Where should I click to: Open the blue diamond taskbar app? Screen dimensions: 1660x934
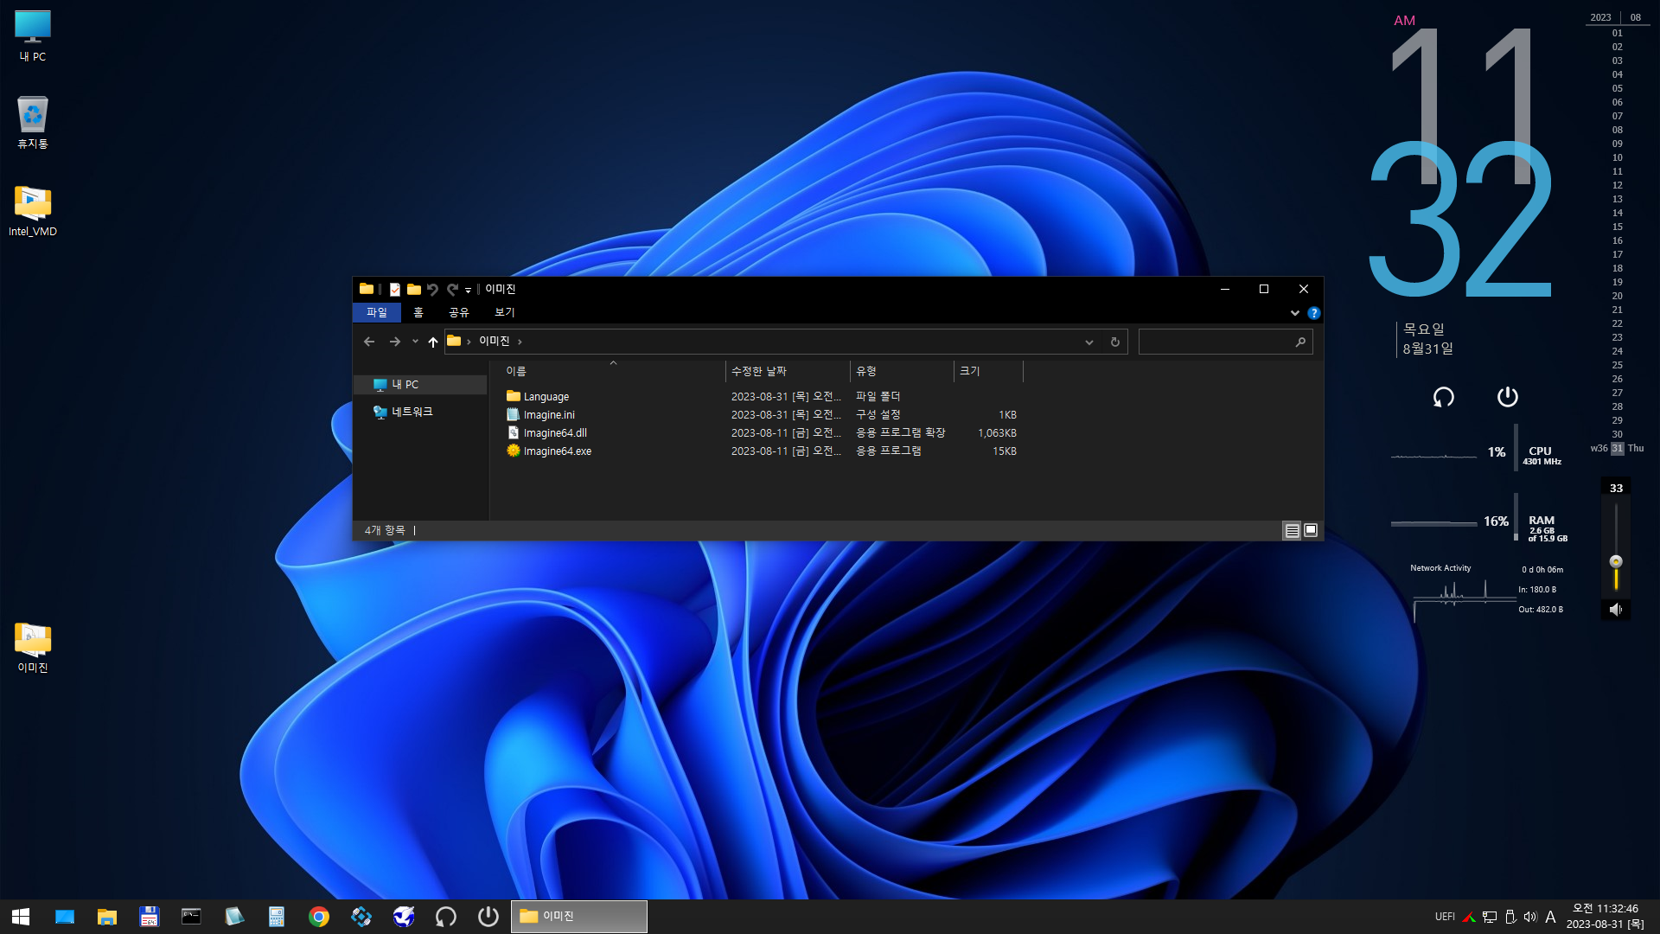361,917
